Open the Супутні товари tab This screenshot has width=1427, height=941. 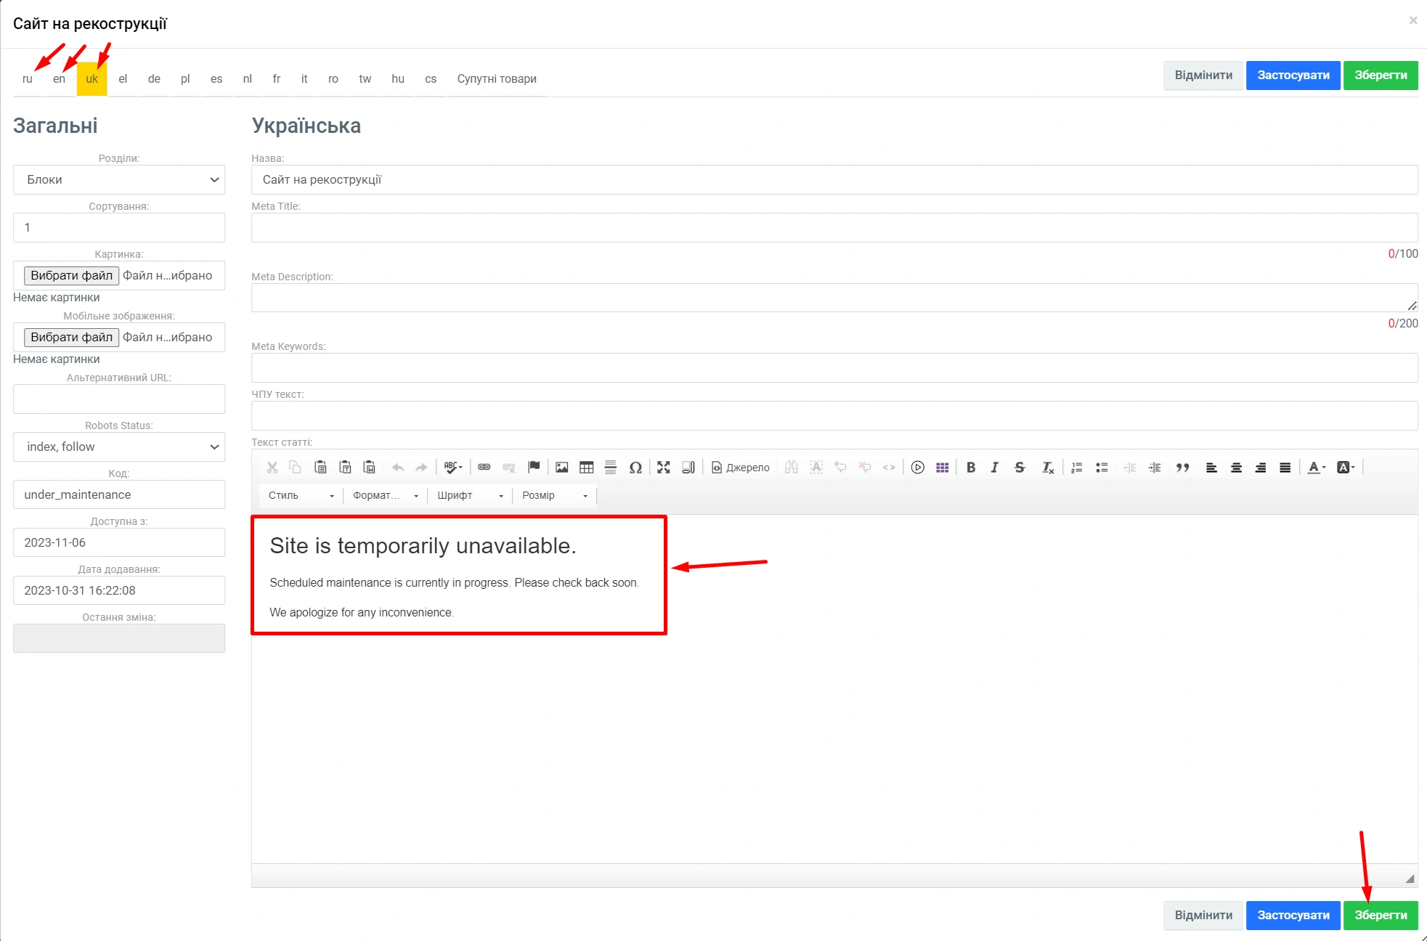497,79
